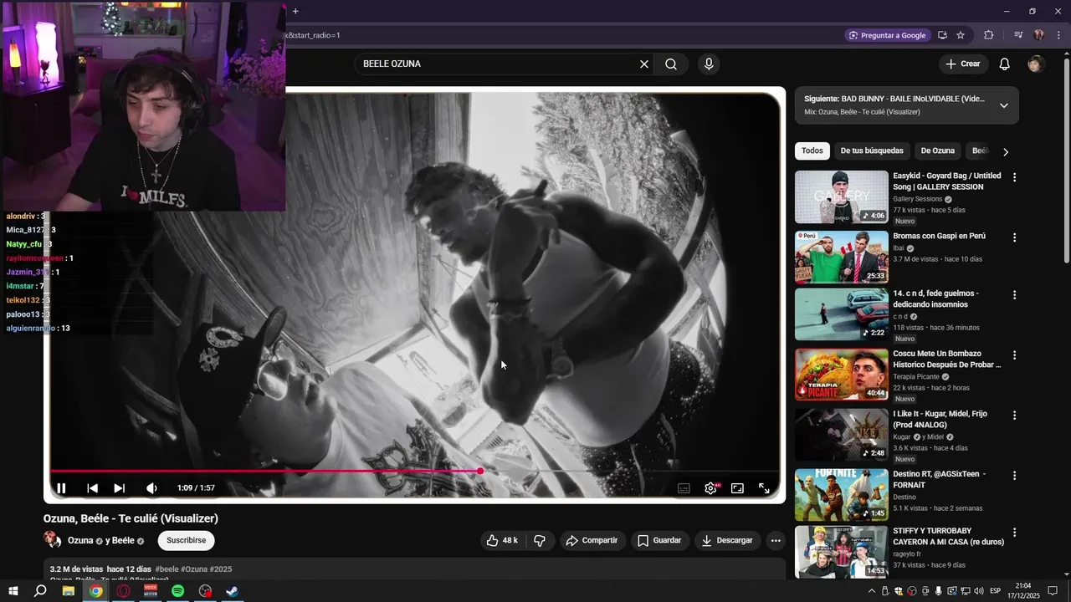Clear the search box with the X icon
The height and width of the screenshot is (602, 1071).
[x=644, y=64]
